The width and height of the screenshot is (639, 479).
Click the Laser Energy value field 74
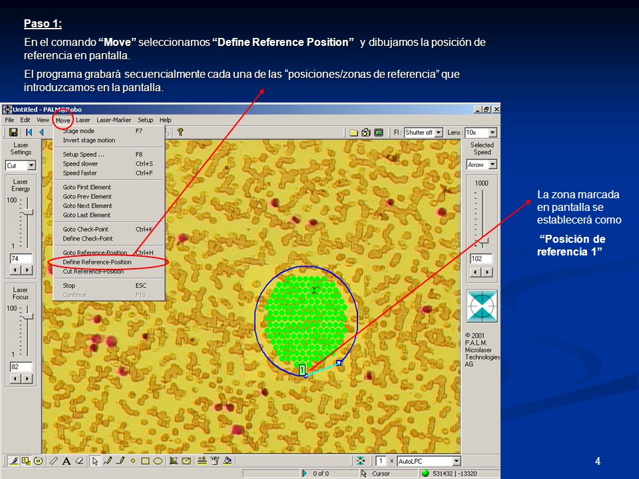21,258
